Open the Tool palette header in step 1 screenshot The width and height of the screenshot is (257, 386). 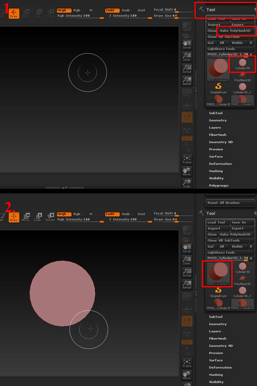(x=210, y=10)
